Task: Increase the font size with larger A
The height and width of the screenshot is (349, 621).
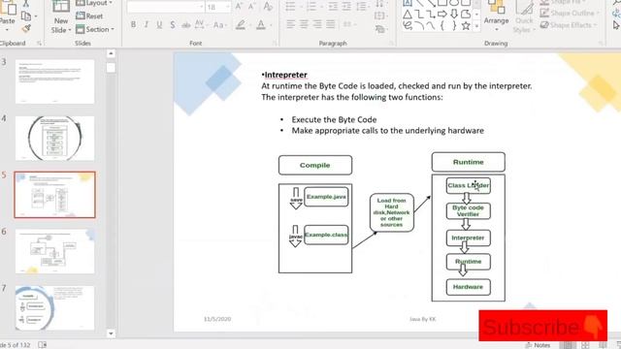Action: [239, 7]
